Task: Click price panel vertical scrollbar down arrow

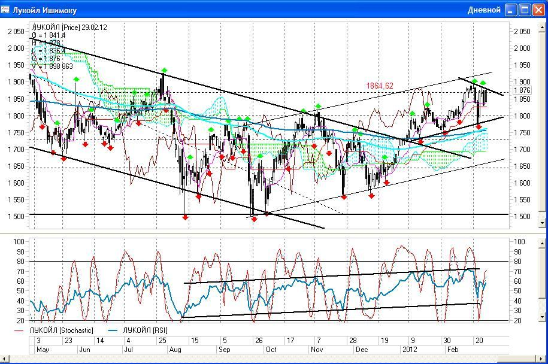Action: coord(542,223)
